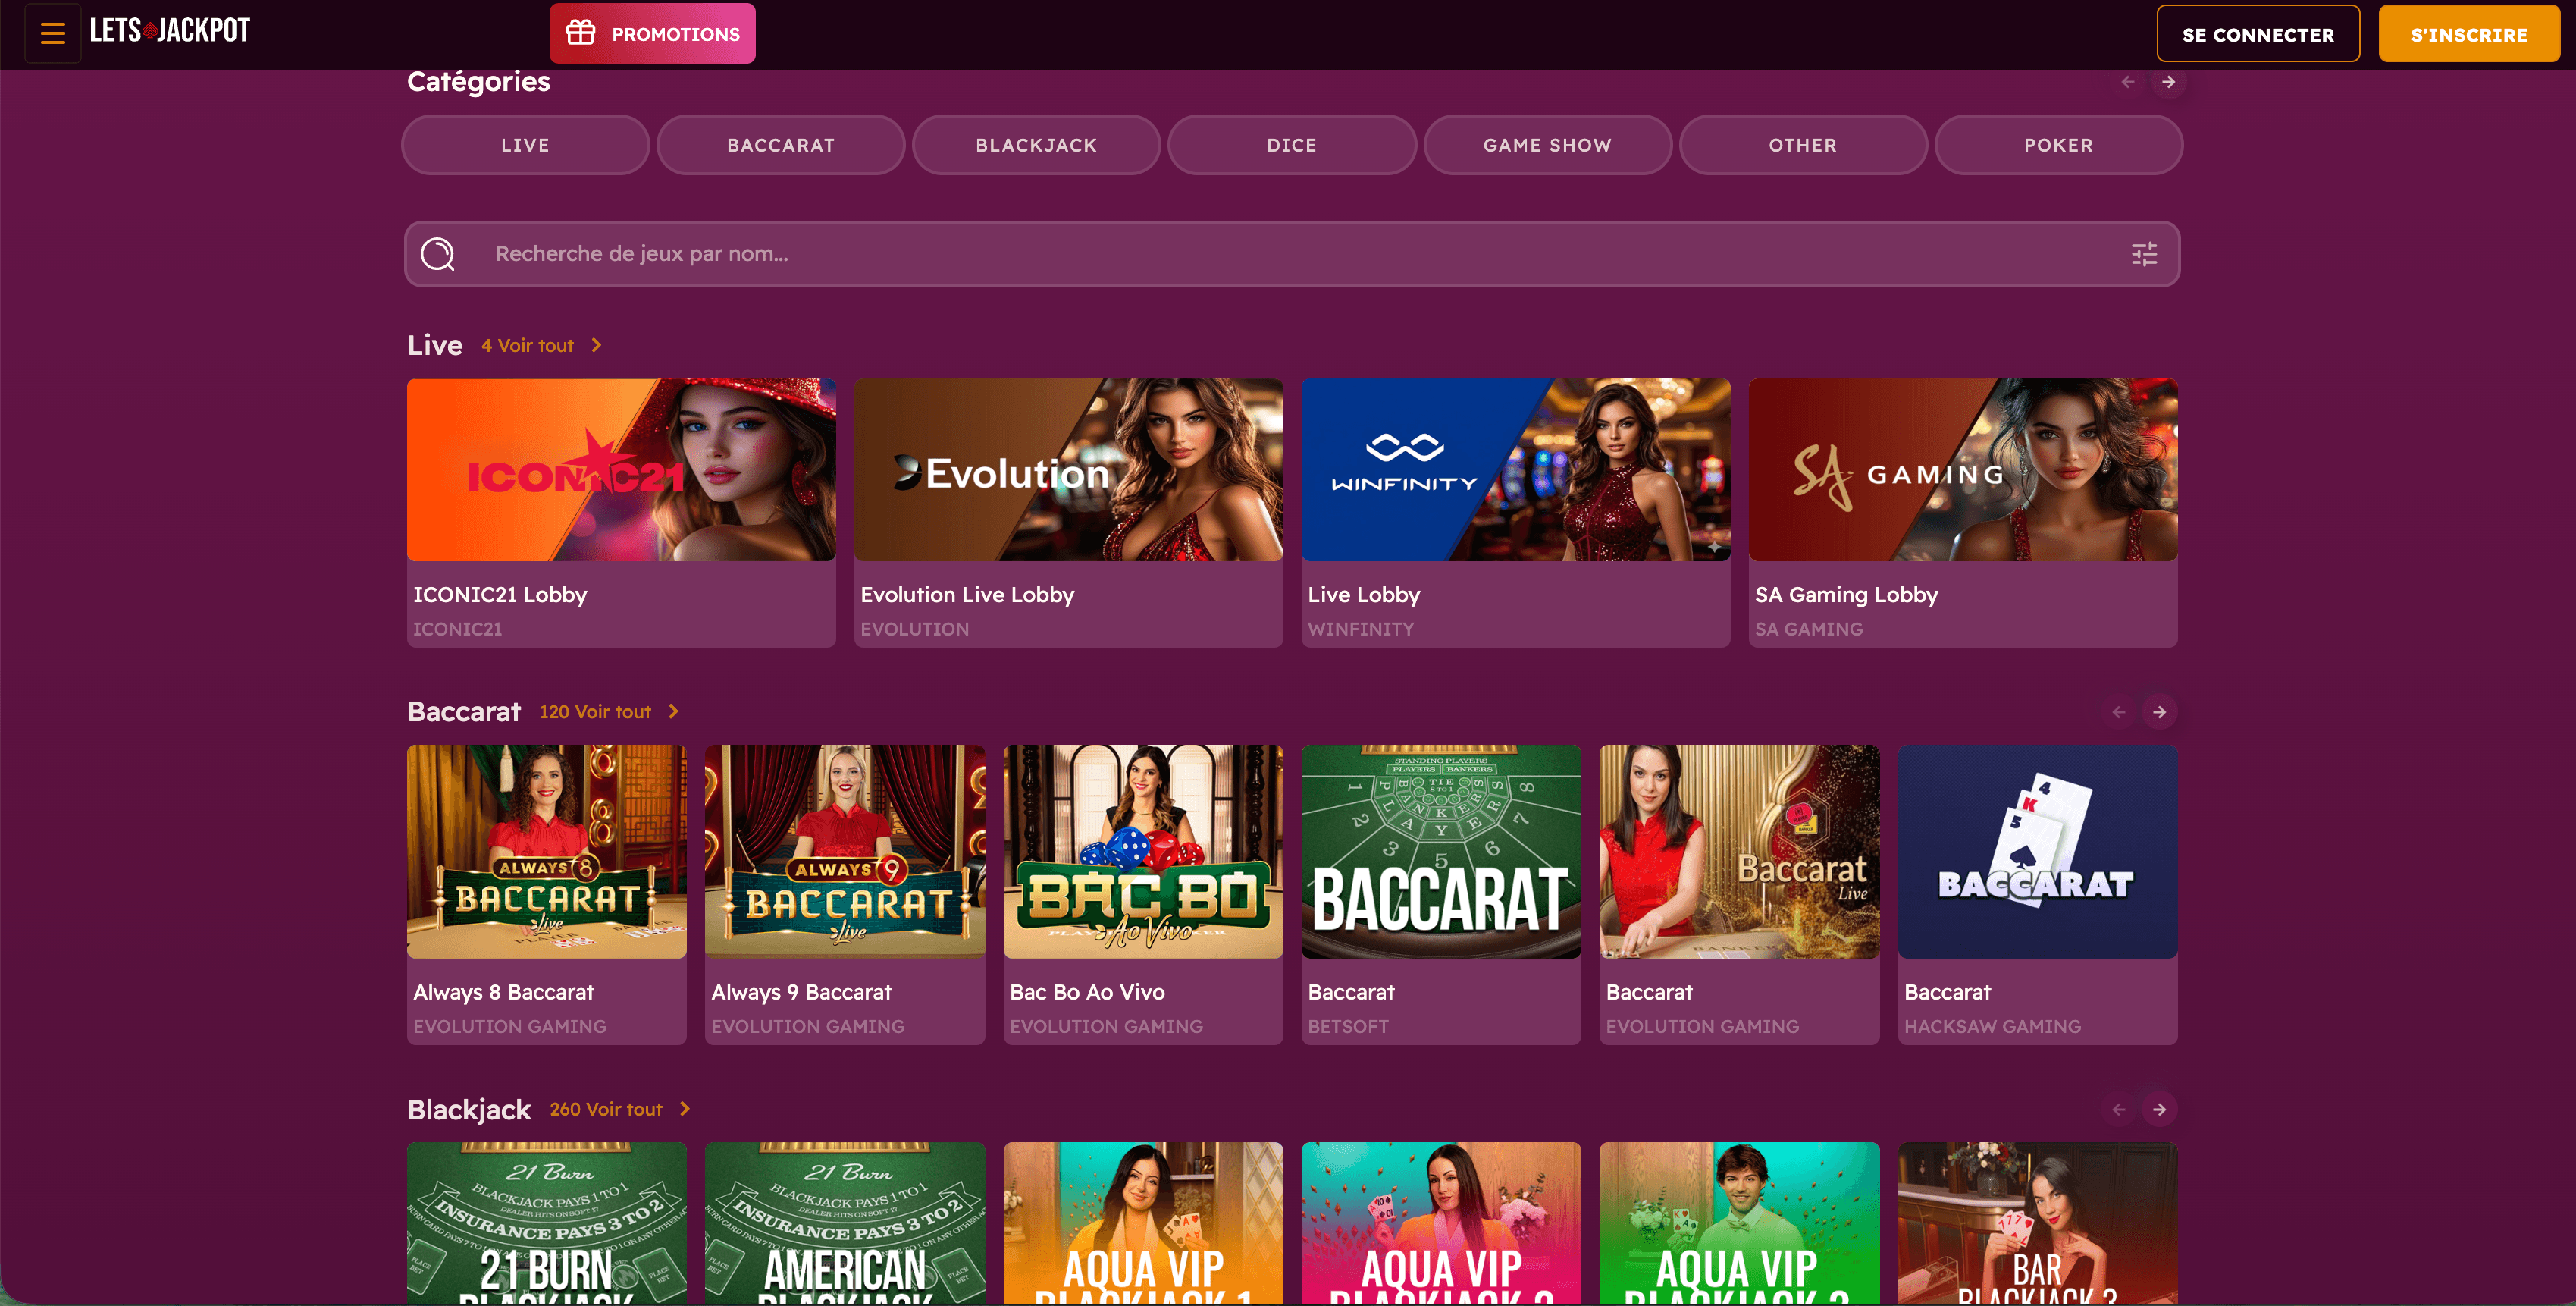Select the Game Show category
2576x1306 pixels.
click(1547, 145)
